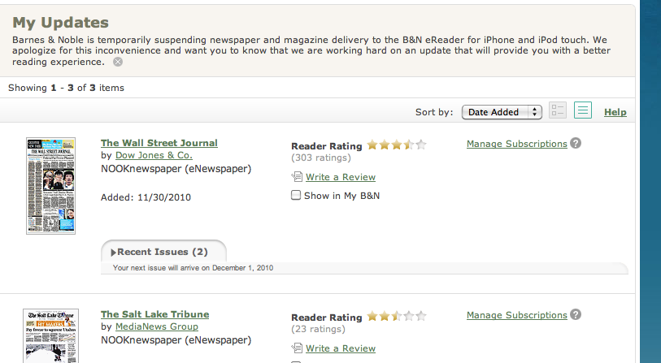The image size is (661, 363).
Task: Switch to the grid detail view icon
Action: 557,110
